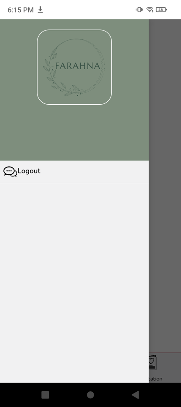The height and width of the screenshot is (407, 181).
Task: Tap the invitation card heart icon
Action: coord(153,362)
